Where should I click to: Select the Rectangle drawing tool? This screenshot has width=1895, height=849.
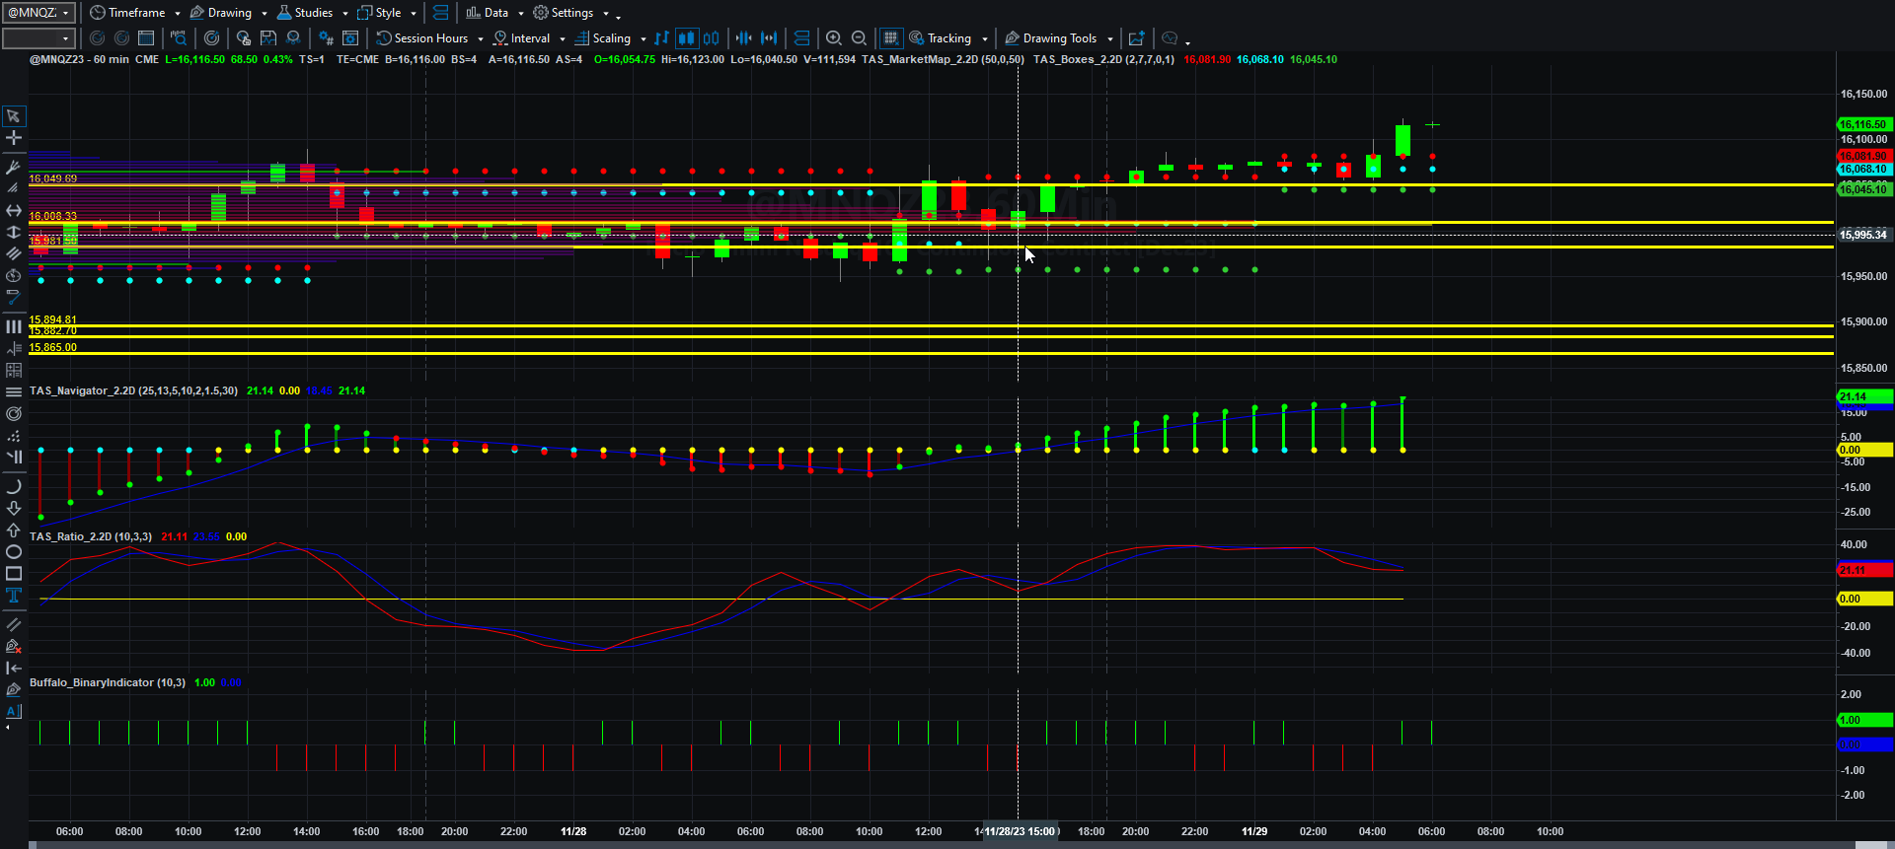pyautogui.click(x=14, y=574)
